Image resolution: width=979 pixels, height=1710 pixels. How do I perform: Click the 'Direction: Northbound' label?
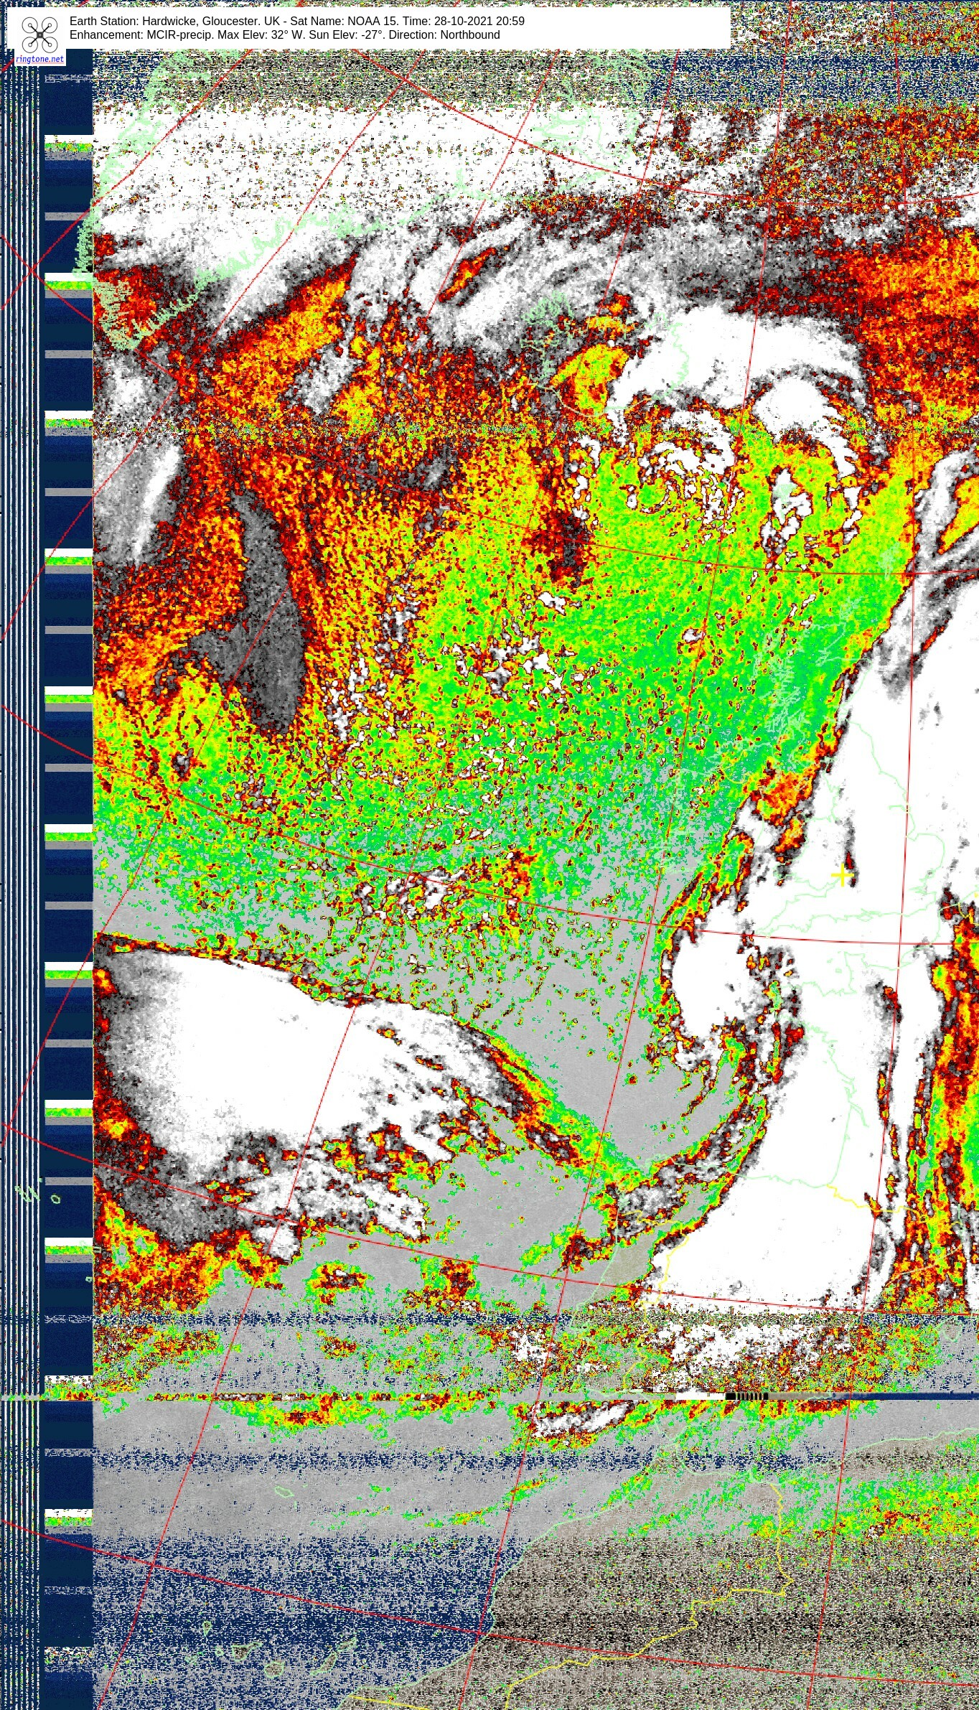(445, 35)
